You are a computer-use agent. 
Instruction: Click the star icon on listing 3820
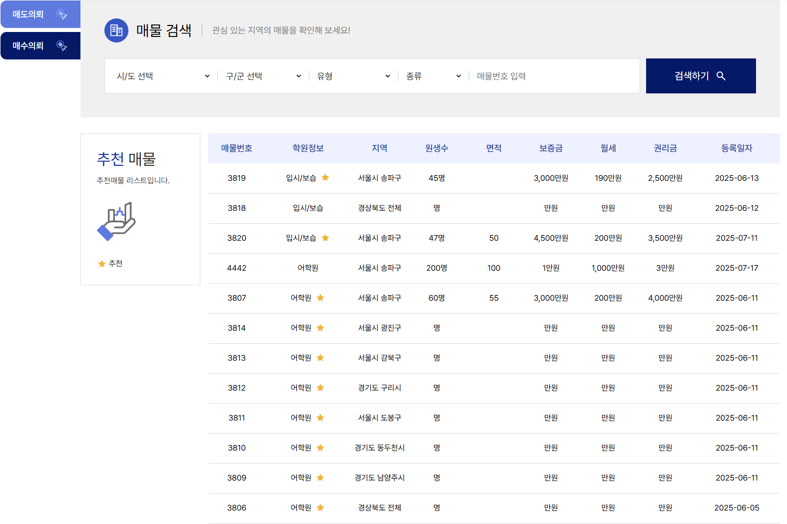[x=325, y=238]
